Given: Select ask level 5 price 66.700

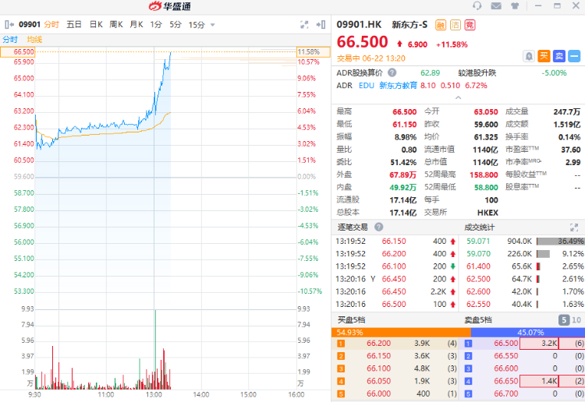Looking at the screenshot, I should click(x=506, y=393).
